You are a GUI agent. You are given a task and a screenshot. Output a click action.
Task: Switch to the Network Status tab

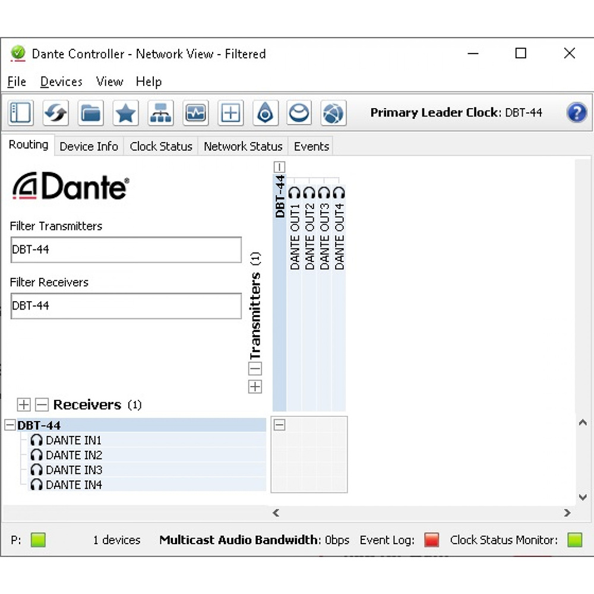click(243, 146)
